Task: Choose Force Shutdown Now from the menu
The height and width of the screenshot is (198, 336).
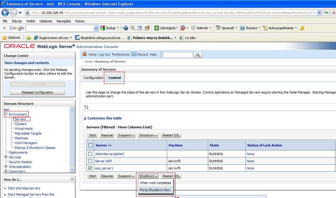Action: [155, 190]
